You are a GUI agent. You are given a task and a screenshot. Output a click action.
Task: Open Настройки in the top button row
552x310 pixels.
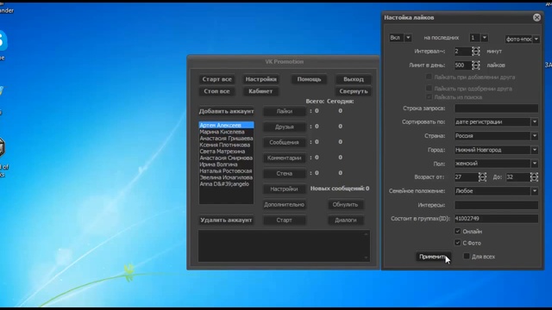tap(260, 79)
